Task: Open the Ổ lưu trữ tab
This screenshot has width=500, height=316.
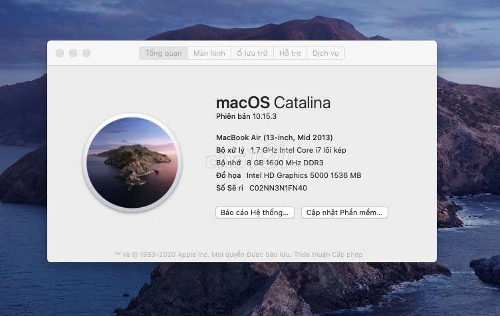Action: [x=252, y=53]
